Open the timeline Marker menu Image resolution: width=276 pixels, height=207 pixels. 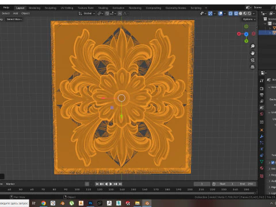[x=10, y=184]
